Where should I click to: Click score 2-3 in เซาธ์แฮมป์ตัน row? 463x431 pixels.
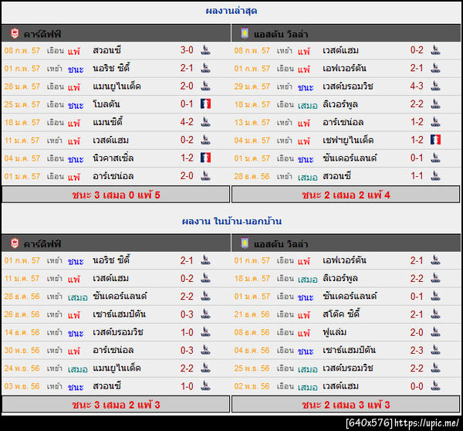[417, 350]
